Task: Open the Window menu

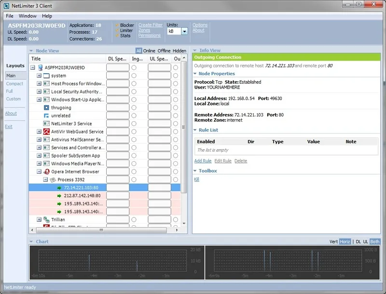Action: (28, 16)
